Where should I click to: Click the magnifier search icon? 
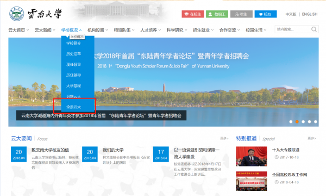pyautogui.click(x=314, y=29)
